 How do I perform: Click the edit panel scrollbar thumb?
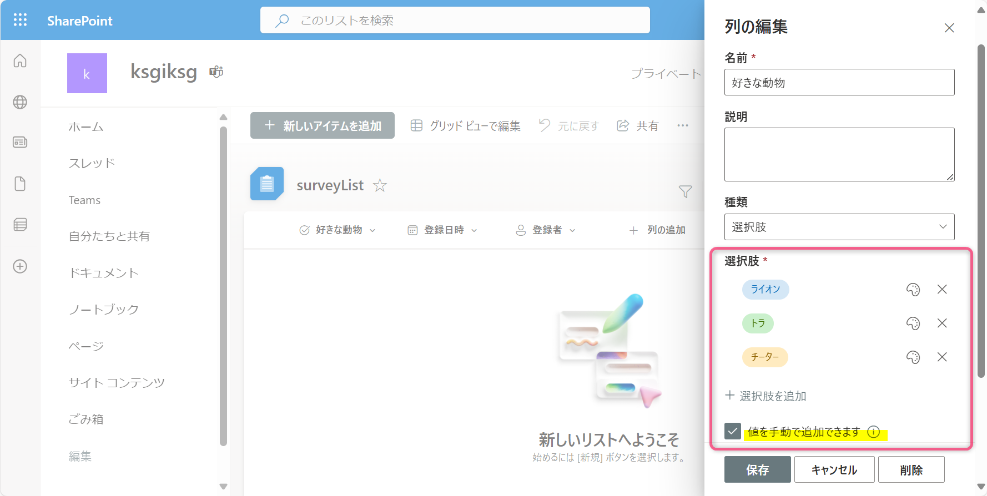point(981,211)
